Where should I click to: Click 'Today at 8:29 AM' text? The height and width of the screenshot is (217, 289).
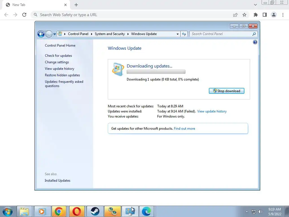tap(170, 106)
